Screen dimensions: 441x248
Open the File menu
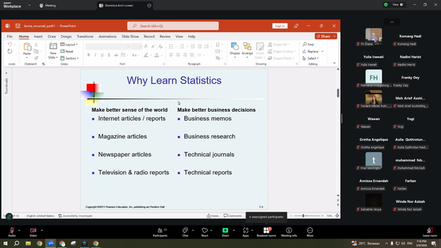[x=10, y=37]
